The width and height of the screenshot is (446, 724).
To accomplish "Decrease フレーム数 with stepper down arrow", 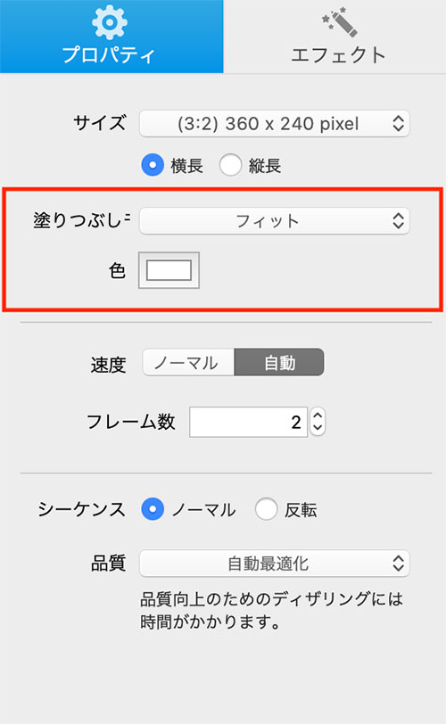I will click(318, 428).
